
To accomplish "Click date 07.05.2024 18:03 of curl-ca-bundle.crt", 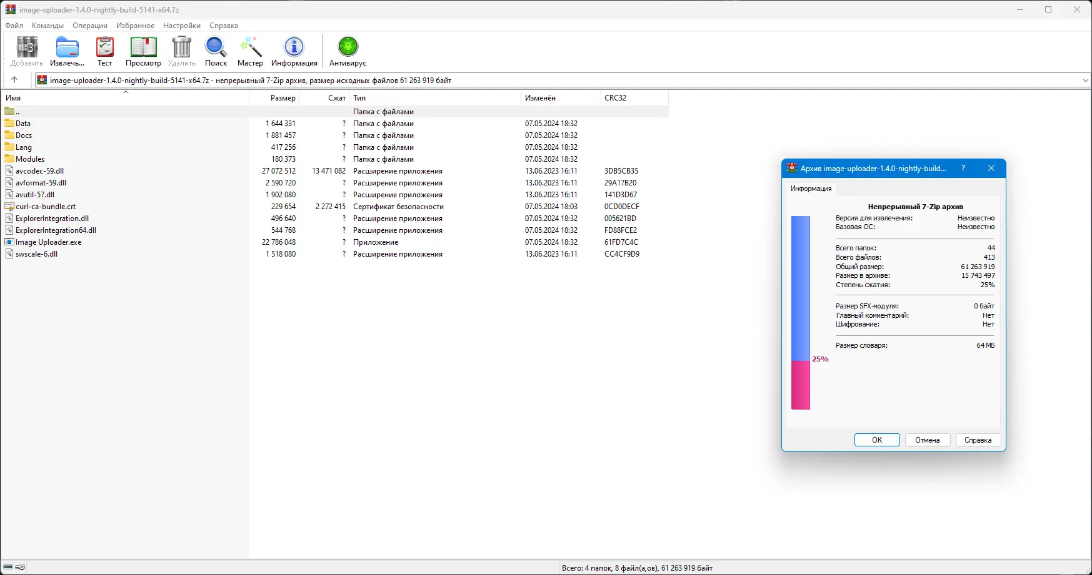I will [551, 206].
